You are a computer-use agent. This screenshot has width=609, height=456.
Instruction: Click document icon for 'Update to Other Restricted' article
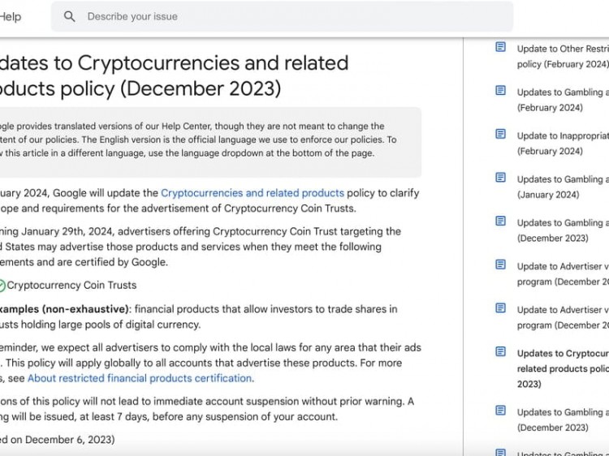[501, 47]
